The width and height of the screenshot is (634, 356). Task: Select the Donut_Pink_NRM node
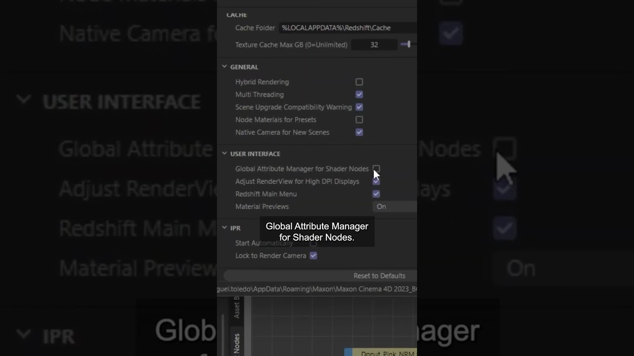coord(381,353)
